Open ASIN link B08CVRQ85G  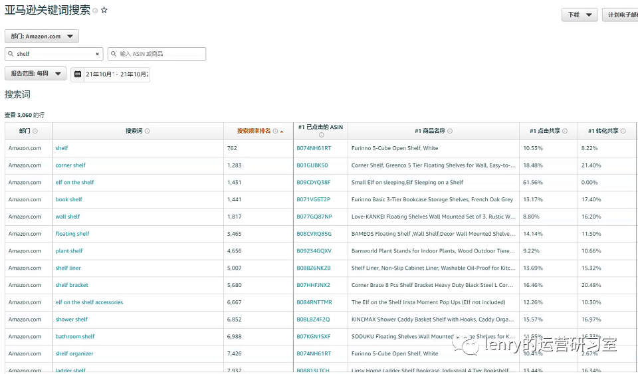pos(314,234)
